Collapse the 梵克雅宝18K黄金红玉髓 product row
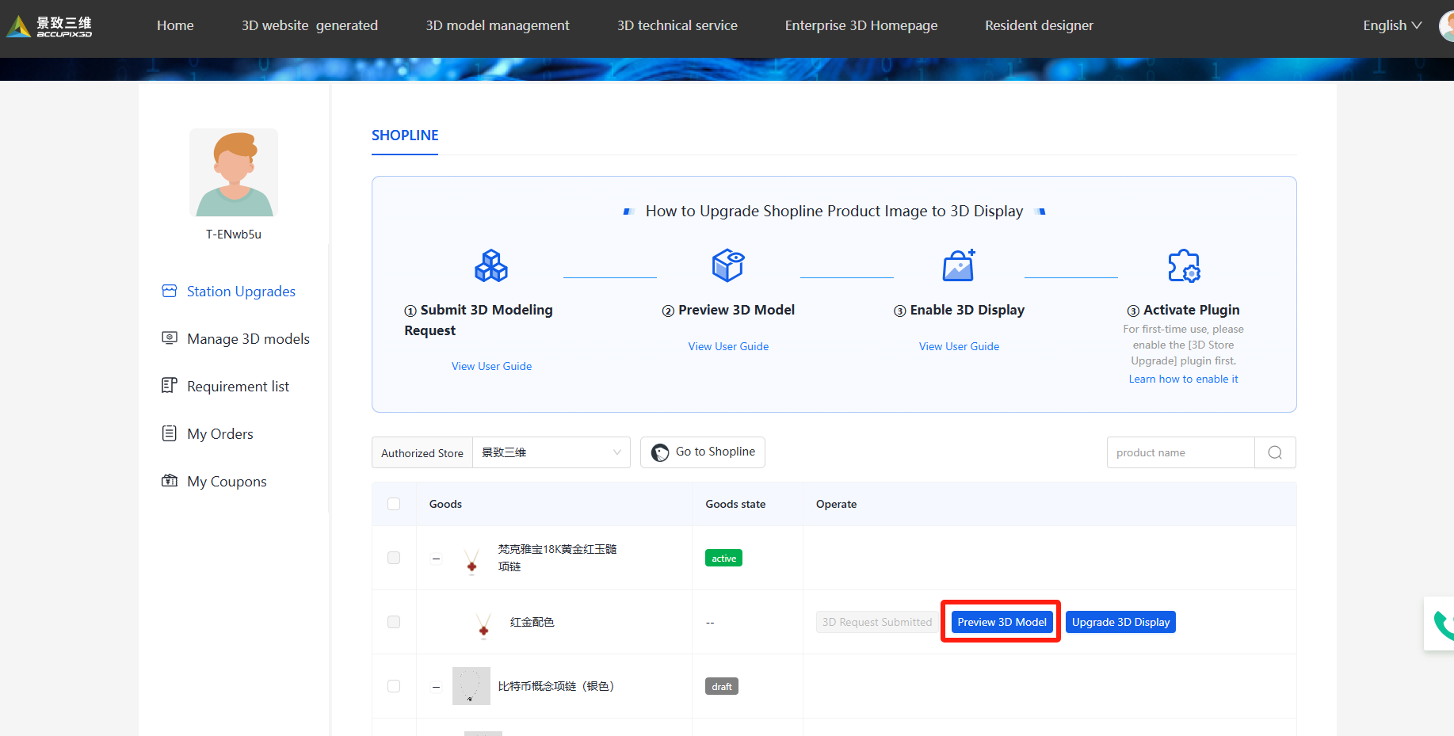 tap(436, 559)
